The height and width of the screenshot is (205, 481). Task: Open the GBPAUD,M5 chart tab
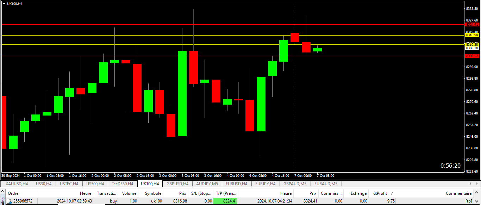[295, 184]
